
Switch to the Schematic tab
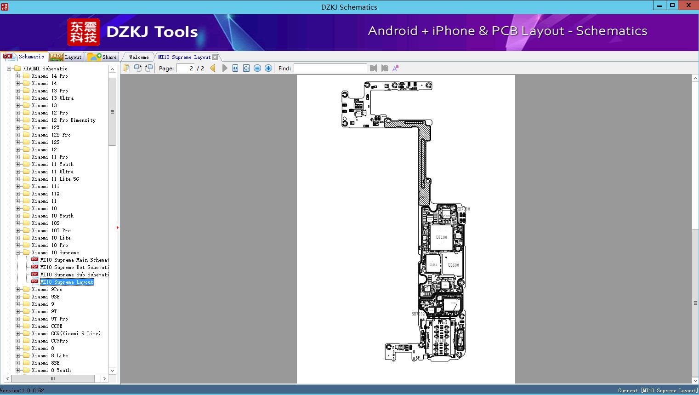[x=24, y=57]
